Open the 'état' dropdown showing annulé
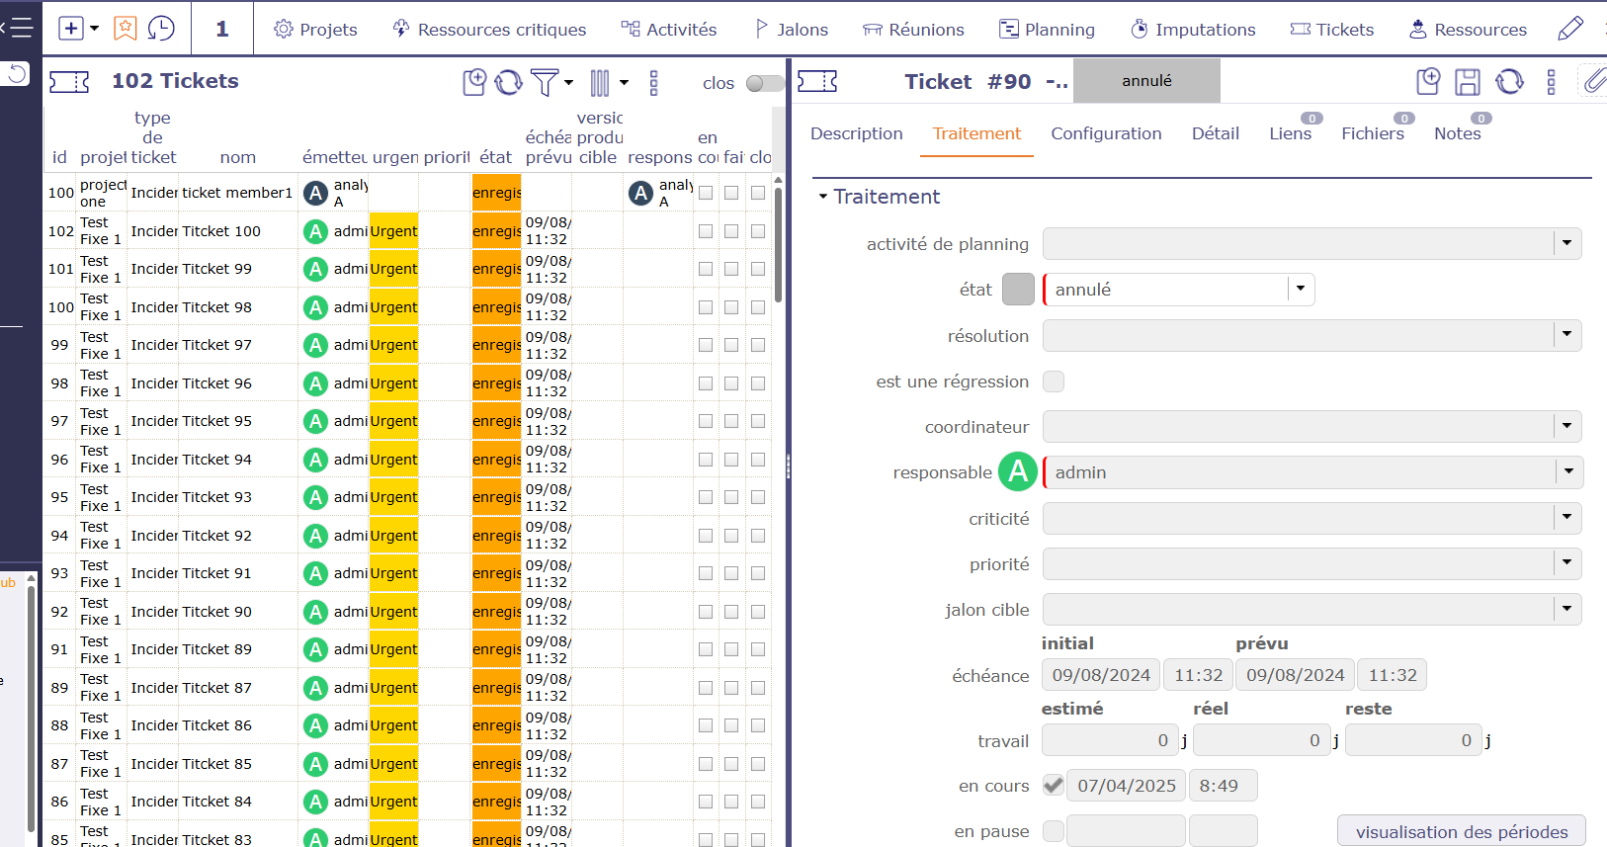The height and width of the screenshot is (847, 1607). 1301,290
